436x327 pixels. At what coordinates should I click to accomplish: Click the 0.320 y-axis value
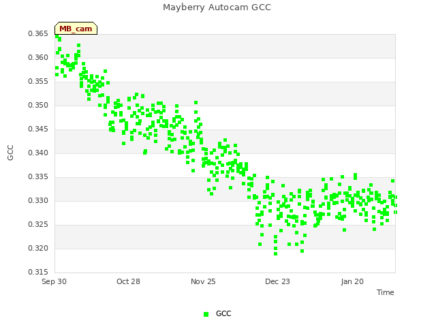38,248
